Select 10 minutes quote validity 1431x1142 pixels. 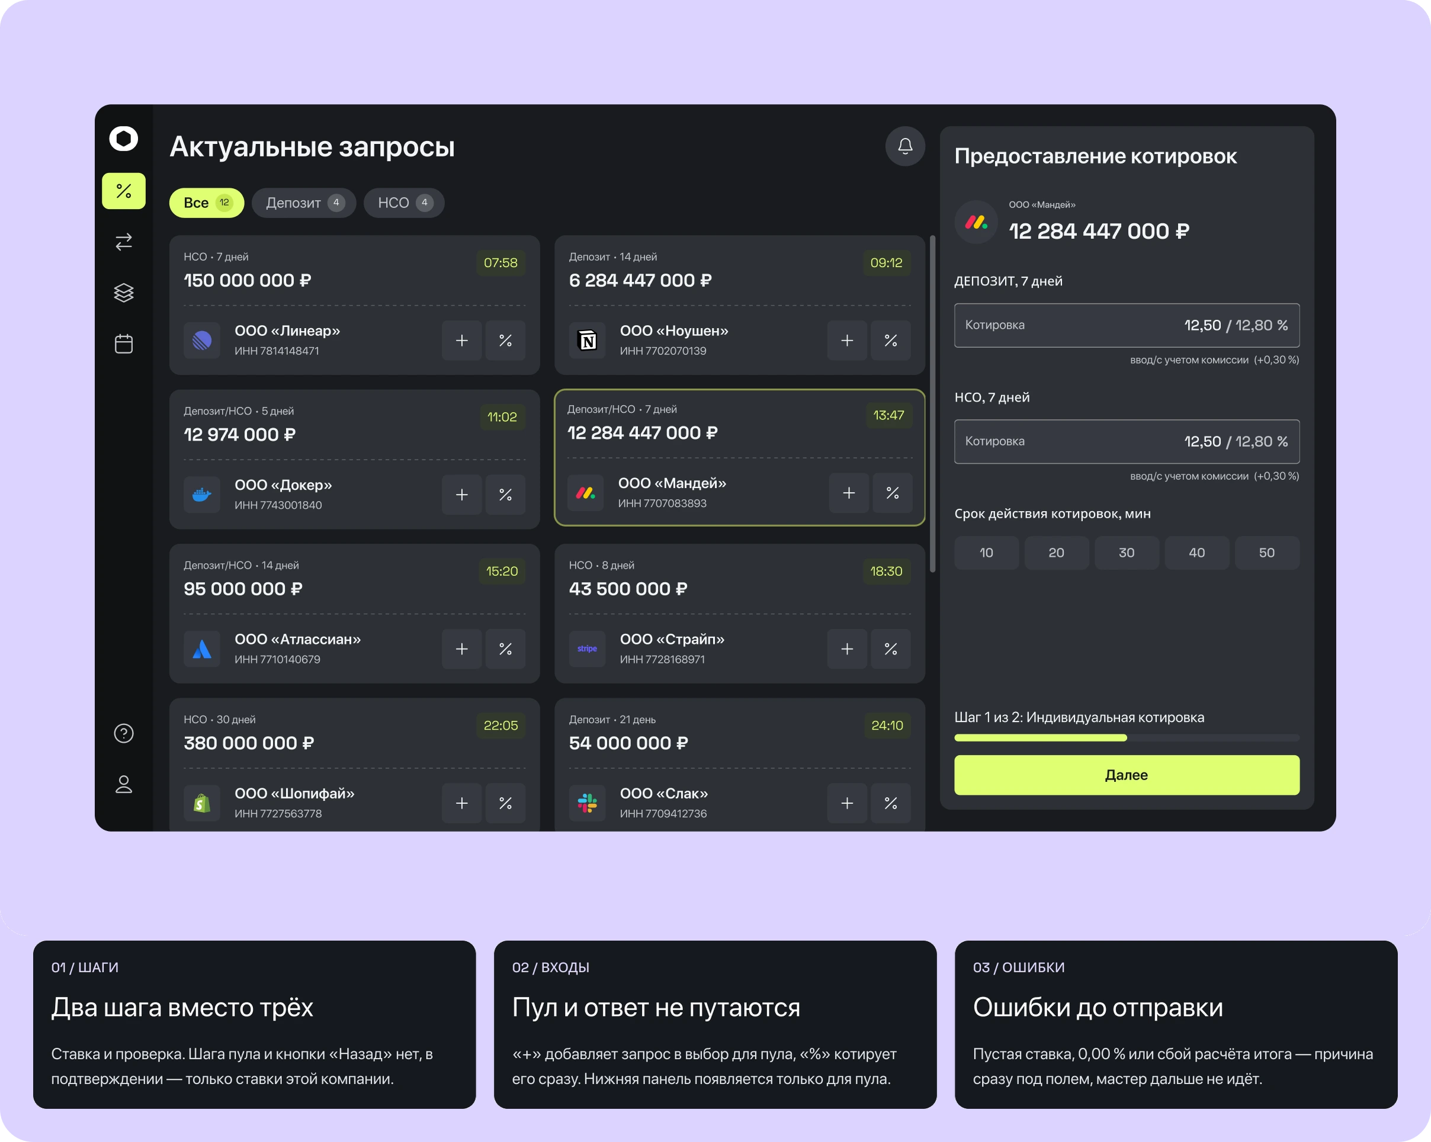[986, 553]
